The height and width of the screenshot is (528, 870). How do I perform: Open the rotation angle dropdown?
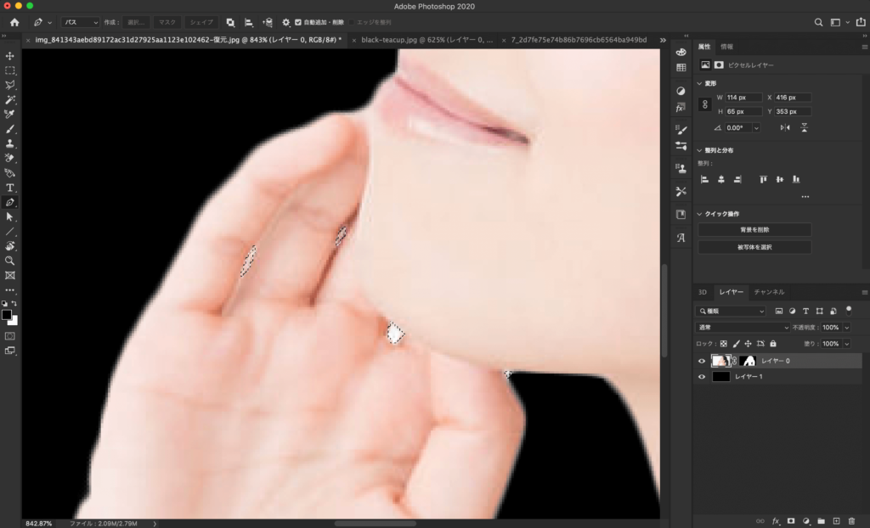coord(756,127)
